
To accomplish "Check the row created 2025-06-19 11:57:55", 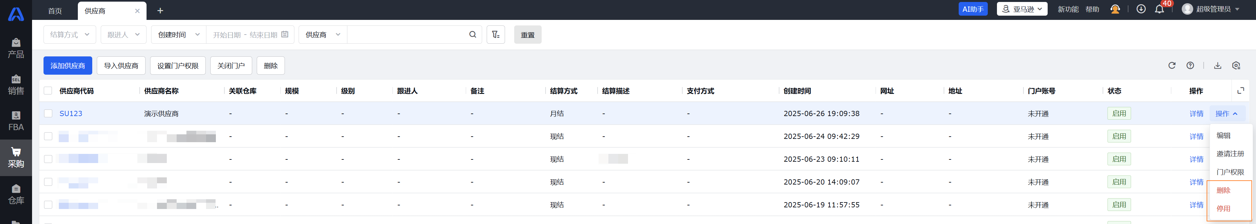I will [x=48, y=204].
